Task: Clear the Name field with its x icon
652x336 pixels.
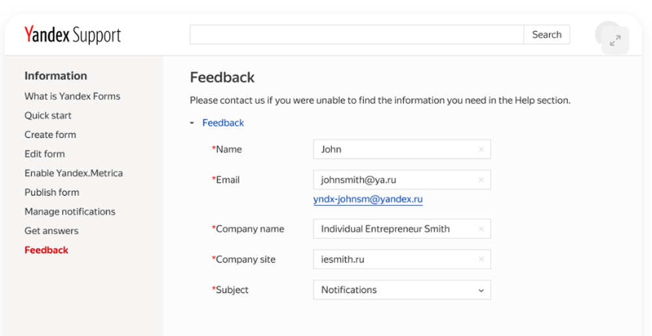Action: pyautogui.click(x=481, y=149)
